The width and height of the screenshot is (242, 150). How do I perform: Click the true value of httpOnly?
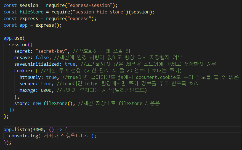point(51,77)
